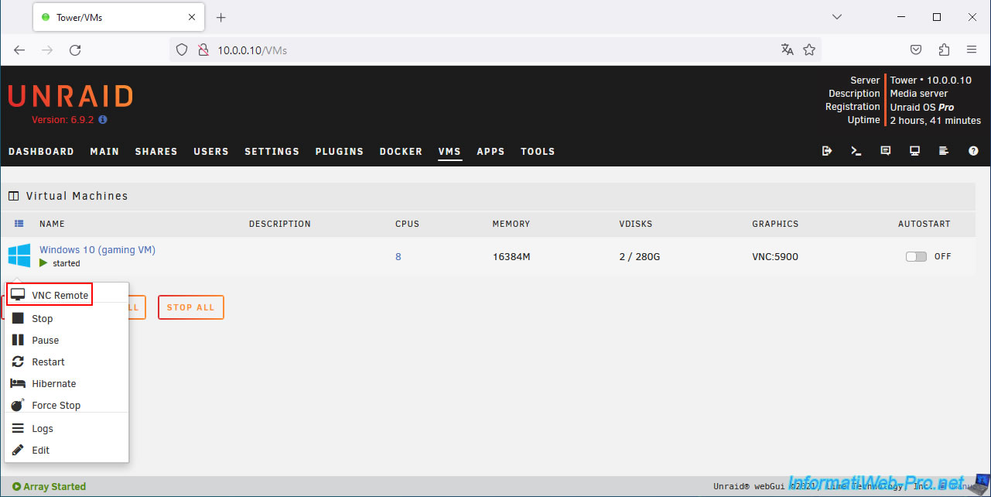991x497 pixels.
Task: Select Restart in the VM menu
Action: [x=48, y=362]
